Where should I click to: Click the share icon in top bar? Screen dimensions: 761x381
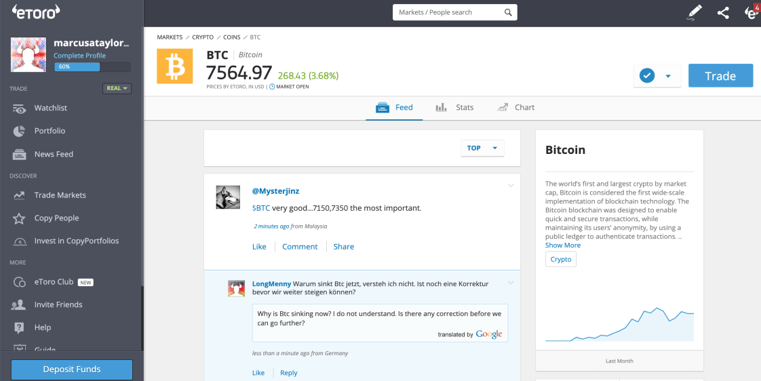click(x=723, y=13)
